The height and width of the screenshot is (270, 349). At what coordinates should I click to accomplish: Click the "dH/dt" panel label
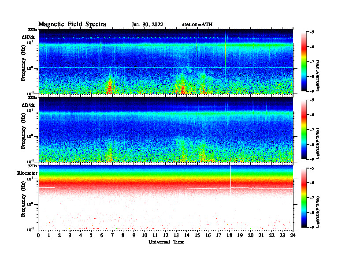(28, 37)
